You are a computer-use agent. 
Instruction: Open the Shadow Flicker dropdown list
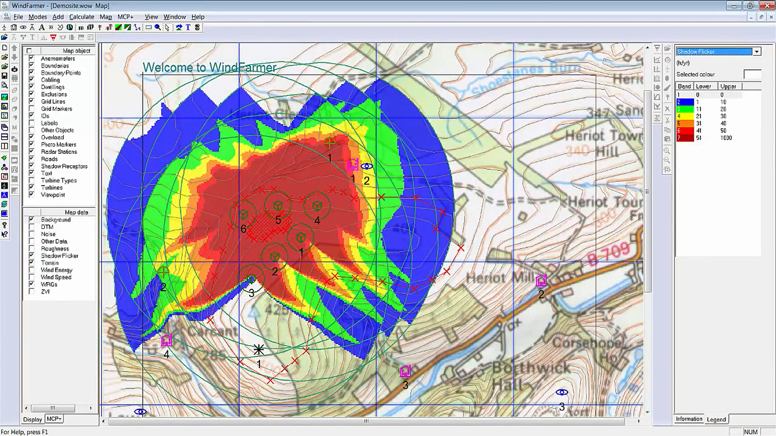click(756, 52)
